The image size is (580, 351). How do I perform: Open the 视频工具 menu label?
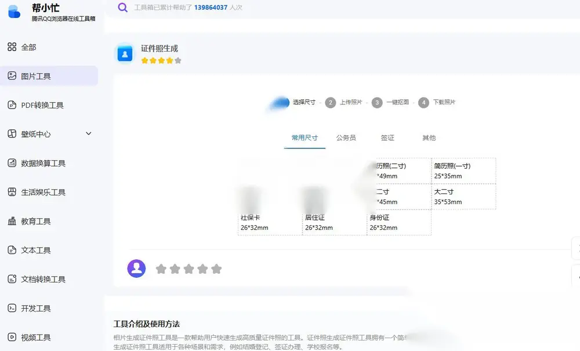pyautogui.click(x=36, y=338)
